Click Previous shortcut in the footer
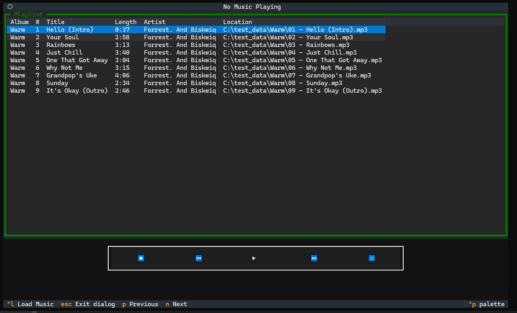 (140, 304)
